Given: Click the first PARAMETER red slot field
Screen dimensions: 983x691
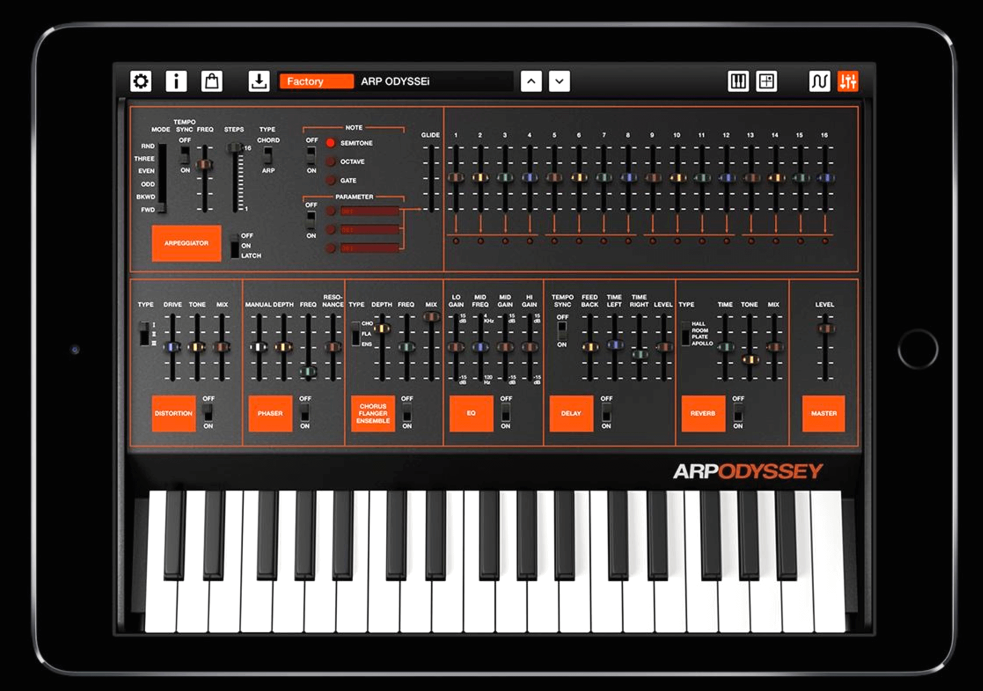Looking at the screenshot, I should point(370,211).
